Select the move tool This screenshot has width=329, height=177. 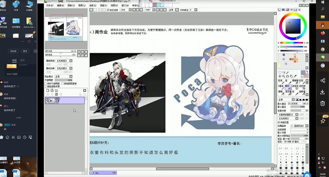pyautogui.click(x=280, y=76)
